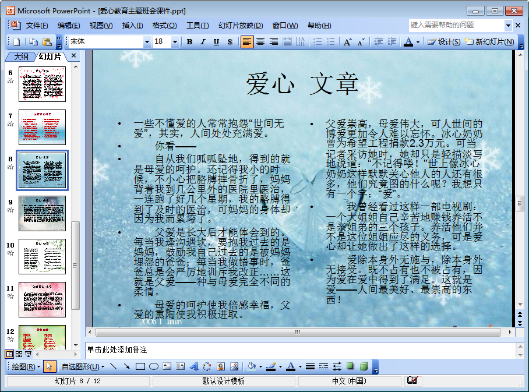Select slide 7 thumbnail
This screenshot has width=529, height=392.
point(42,127)
